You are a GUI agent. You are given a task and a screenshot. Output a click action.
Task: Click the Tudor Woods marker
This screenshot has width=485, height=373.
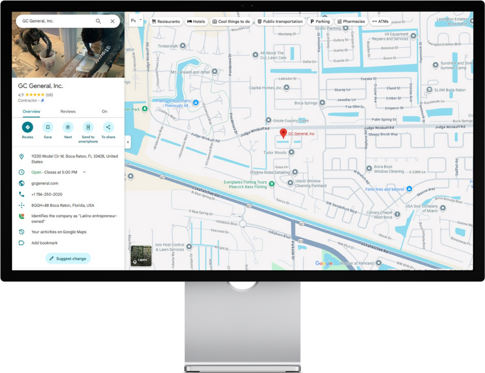291,152
